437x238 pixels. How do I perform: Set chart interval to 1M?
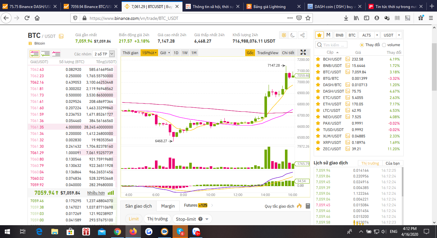(194, 53)
